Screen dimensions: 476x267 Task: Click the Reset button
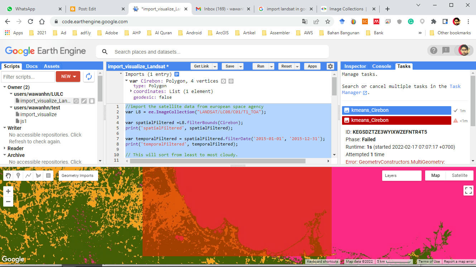point(286,66)
